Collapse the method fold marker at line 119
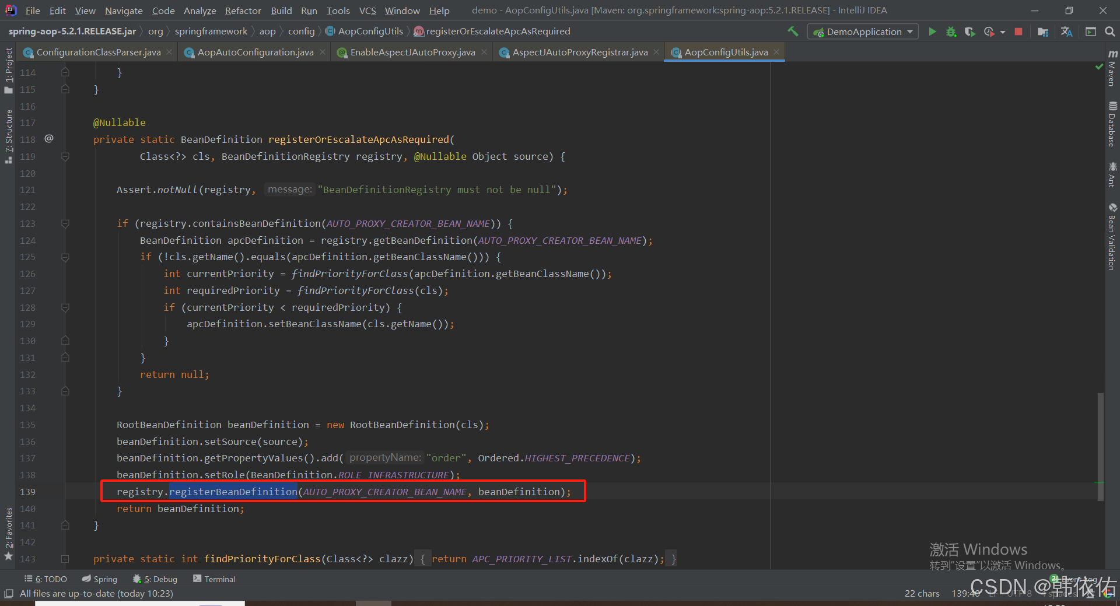 coord(65,156)
